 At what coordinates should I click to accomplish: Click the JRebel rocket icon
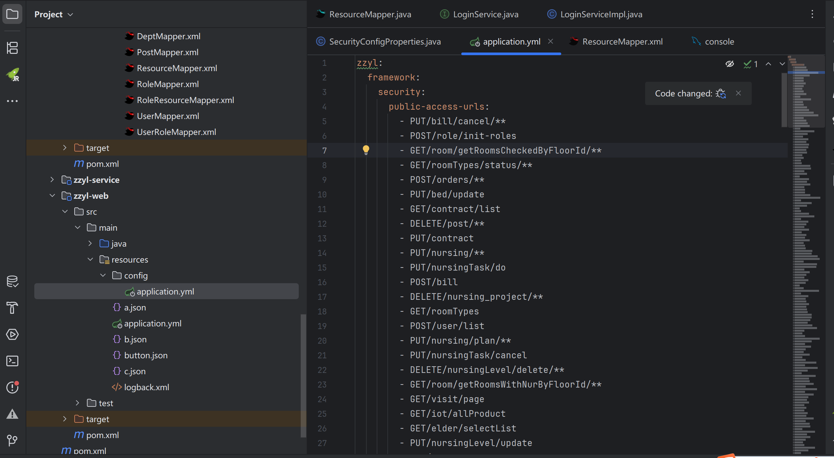pos(13,74)
